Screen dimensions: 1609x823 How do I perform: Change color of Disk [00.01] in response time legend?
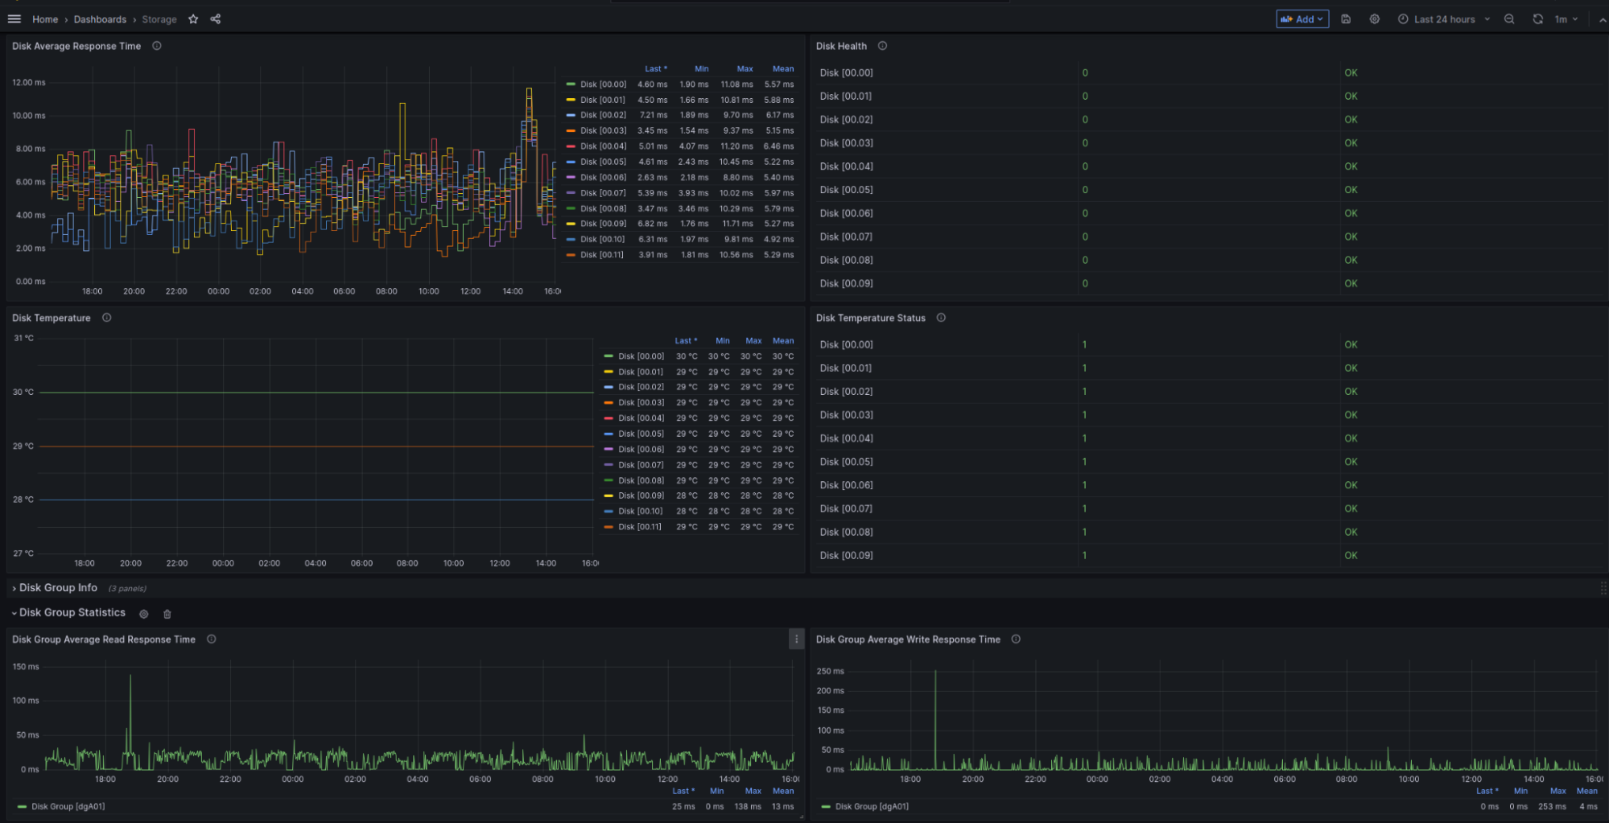click(571, 100)
